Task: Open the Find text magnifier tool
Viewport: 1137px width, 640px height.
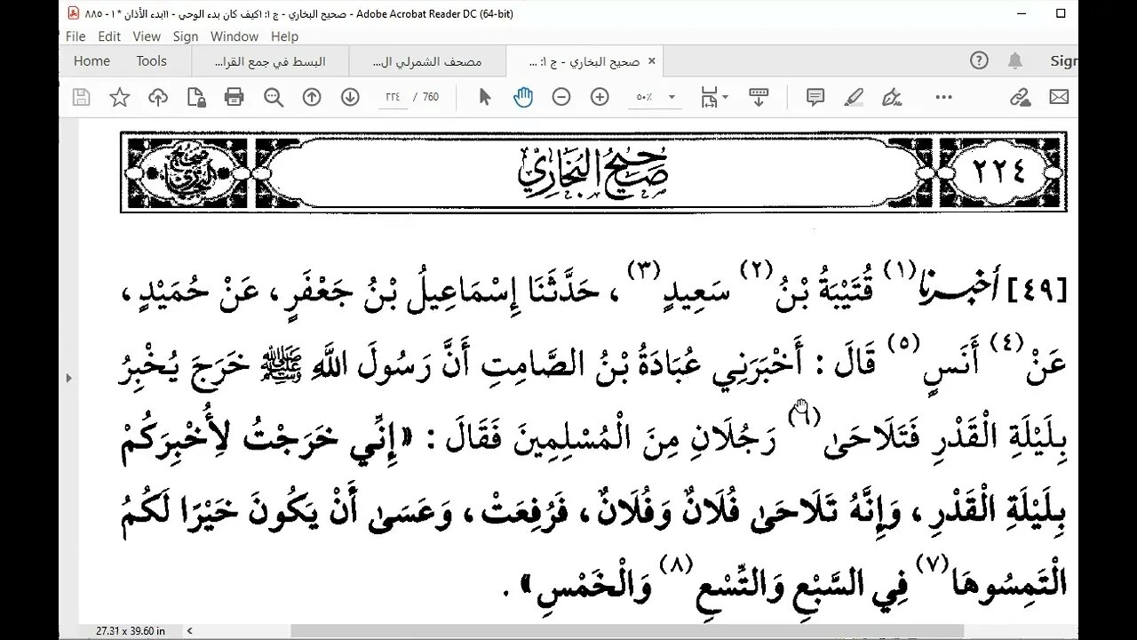Action: (273, 98)
